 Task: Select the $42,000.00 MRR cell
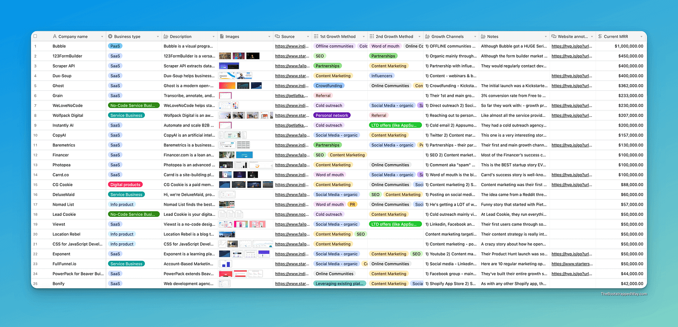621,284
